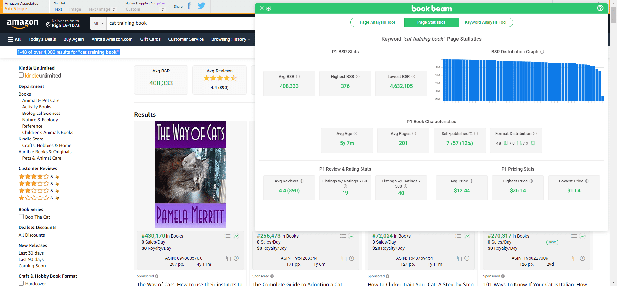
Task: Open trend graph icon for the #72,024 book
Action: (x=467, y=236)
